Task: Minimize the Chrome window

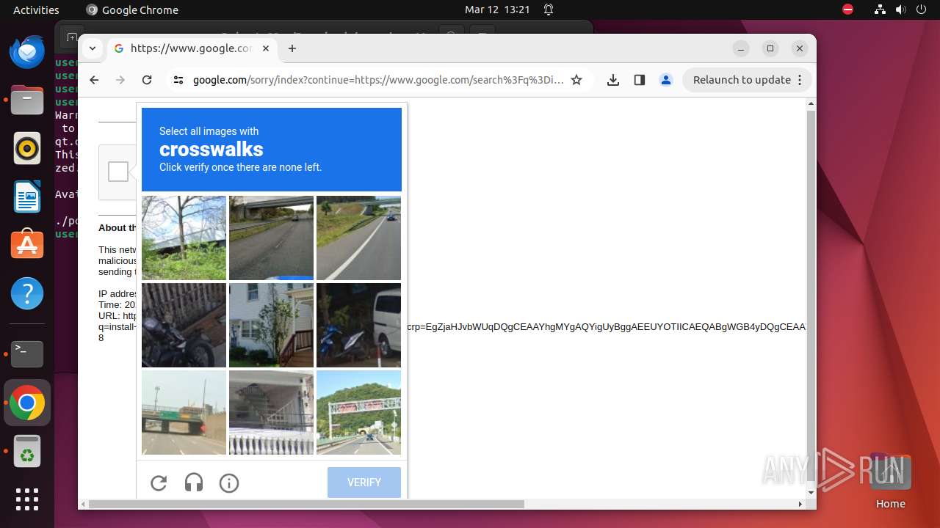Action: click(741, 48)
